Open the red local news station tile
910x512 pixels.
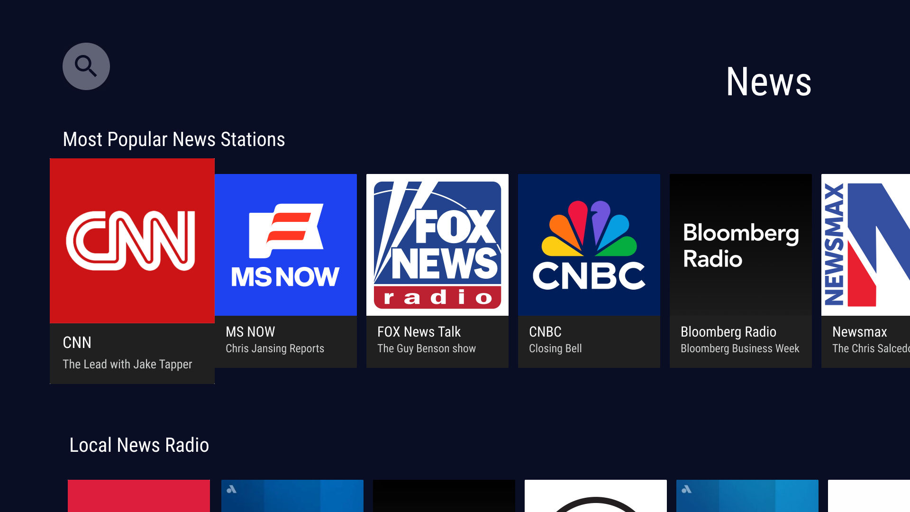[138, 495]
